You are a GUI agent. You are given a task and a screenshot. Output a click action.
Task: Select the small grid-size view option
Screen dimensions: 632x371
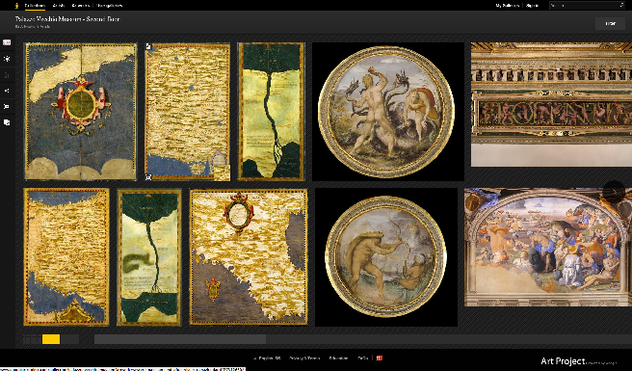point(32,339)
